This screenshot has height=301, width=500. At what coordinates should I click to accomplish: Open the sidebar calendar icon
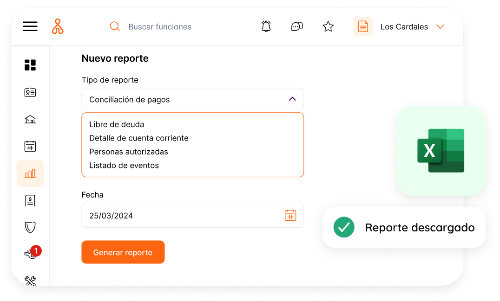tap(30, 147)
